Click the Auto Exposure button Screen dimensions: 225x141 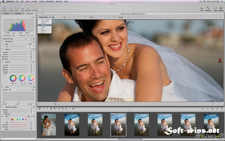tap(13, 35)
